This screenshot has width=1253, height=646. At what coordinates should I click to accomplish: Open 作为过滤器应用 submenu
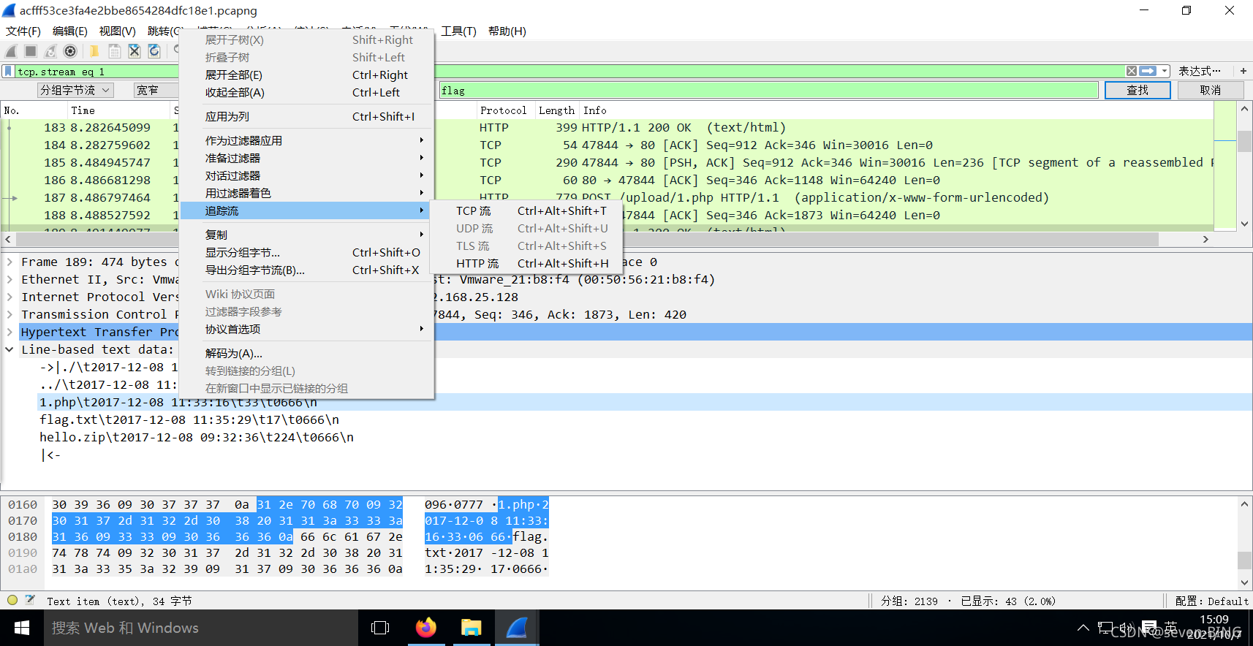(x=307, y=140)
